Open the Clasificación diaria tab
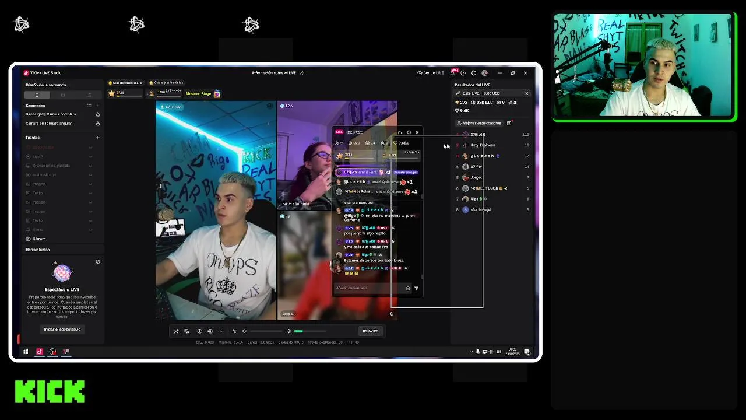The width and height of the screenshot is (746, 420). 125,83
